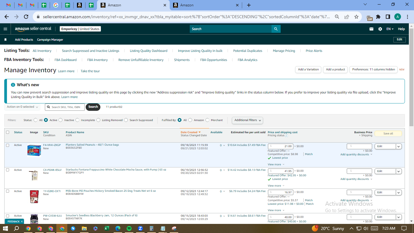Click the extension icon labeled Off
The height and width of the screenshot is (233, 414).
pyautogui.click(x=369, y=18)
